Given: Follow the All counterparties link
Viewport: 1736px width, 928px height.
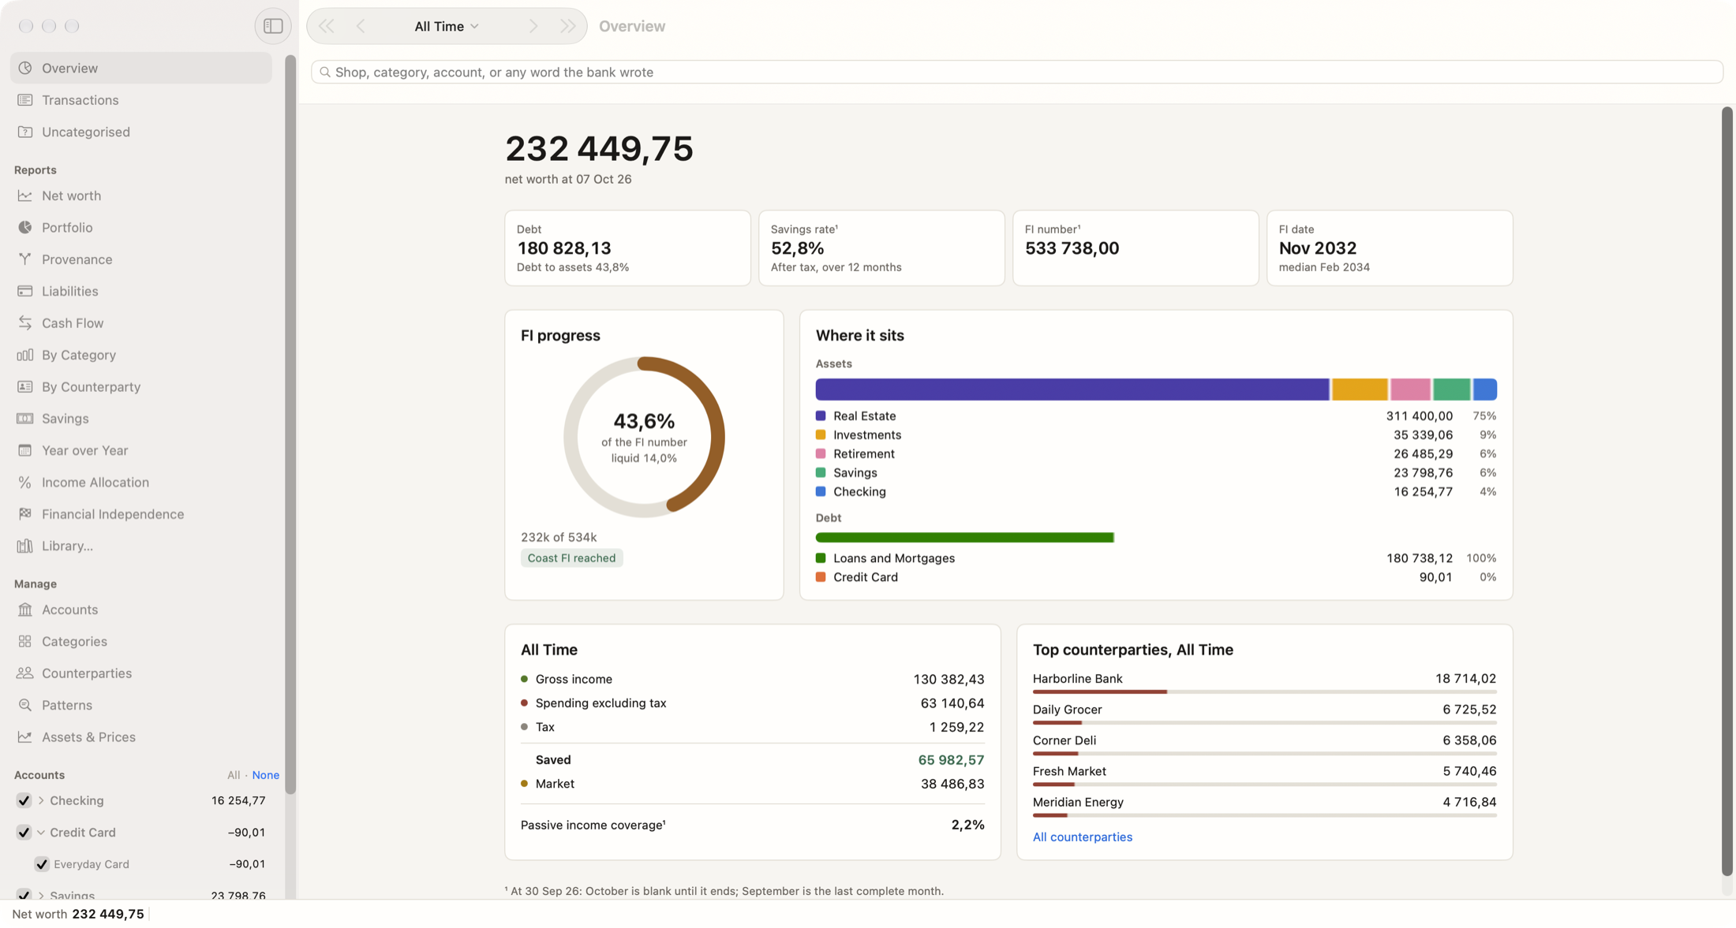Looking at the screenshot, I should tap(1082, 837).
